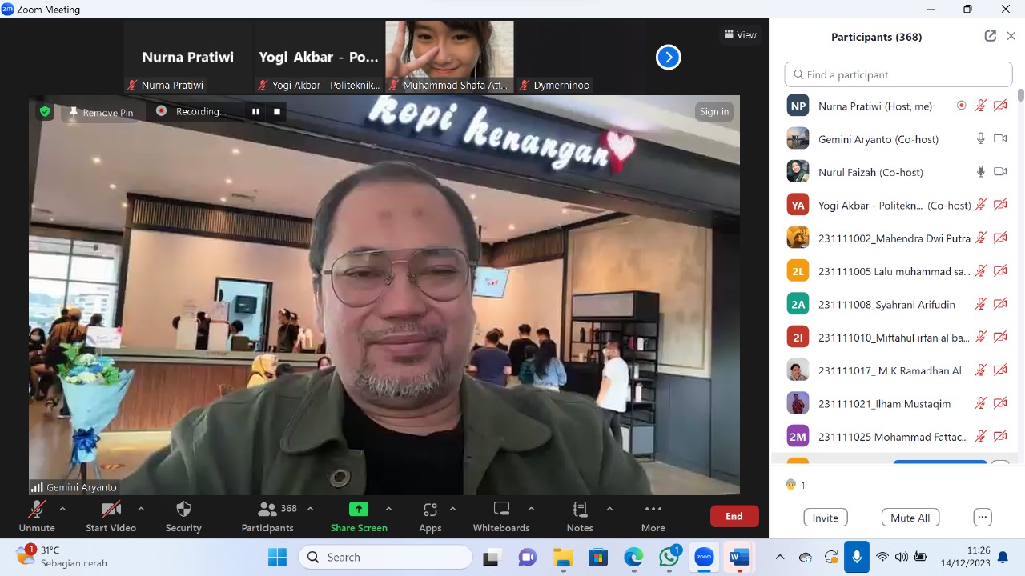Open the Windows Start menu
This screenshot has width=1025, height=576.
tap(277, 557)
